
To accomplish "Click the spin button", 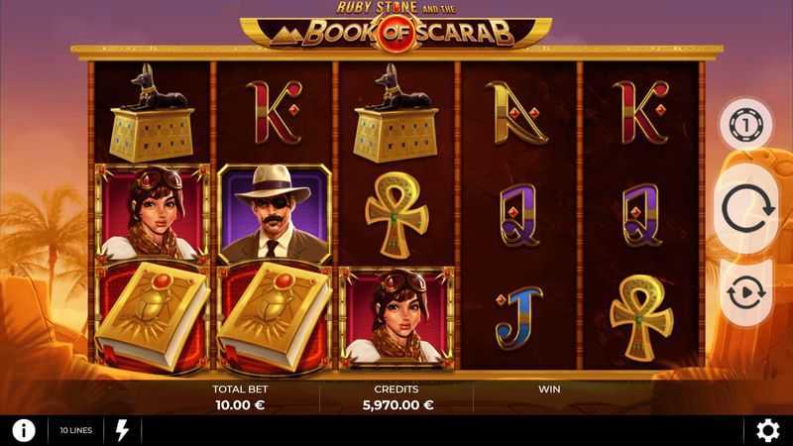I will tap(747, 208).
